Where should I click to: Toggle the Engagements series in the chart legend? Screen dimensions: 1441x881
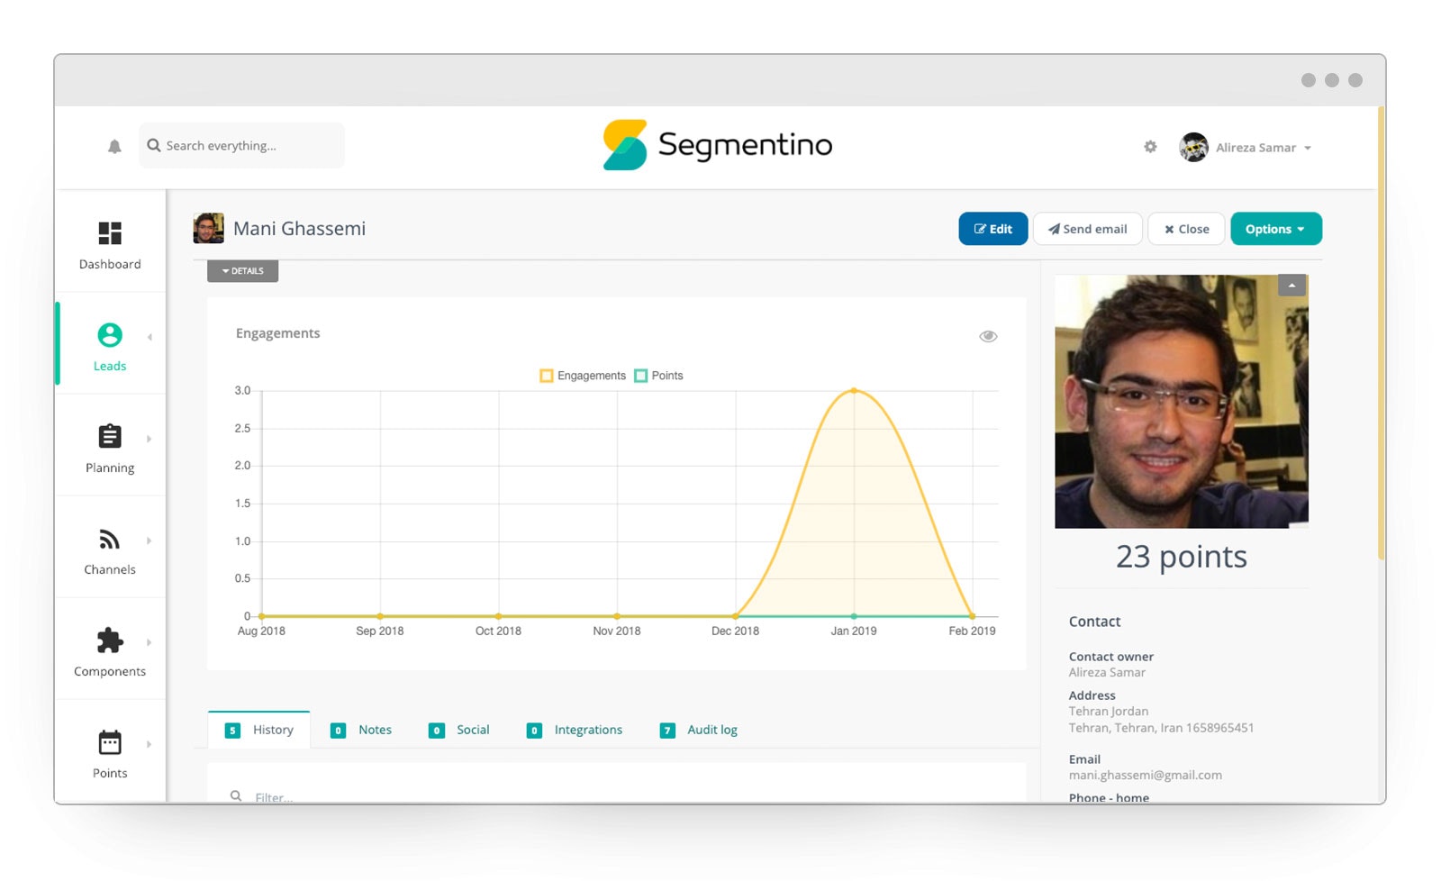coord(583,376)
